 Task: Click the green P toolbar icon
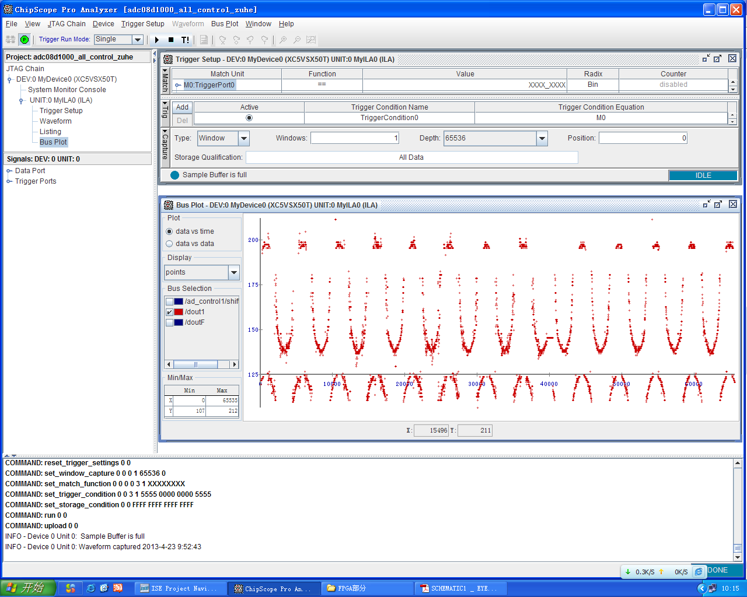coord(25,40)
